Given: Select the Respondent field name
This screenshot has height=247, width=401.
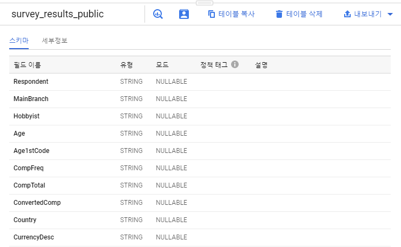Looking at the screenshot, I should point(31,82).
